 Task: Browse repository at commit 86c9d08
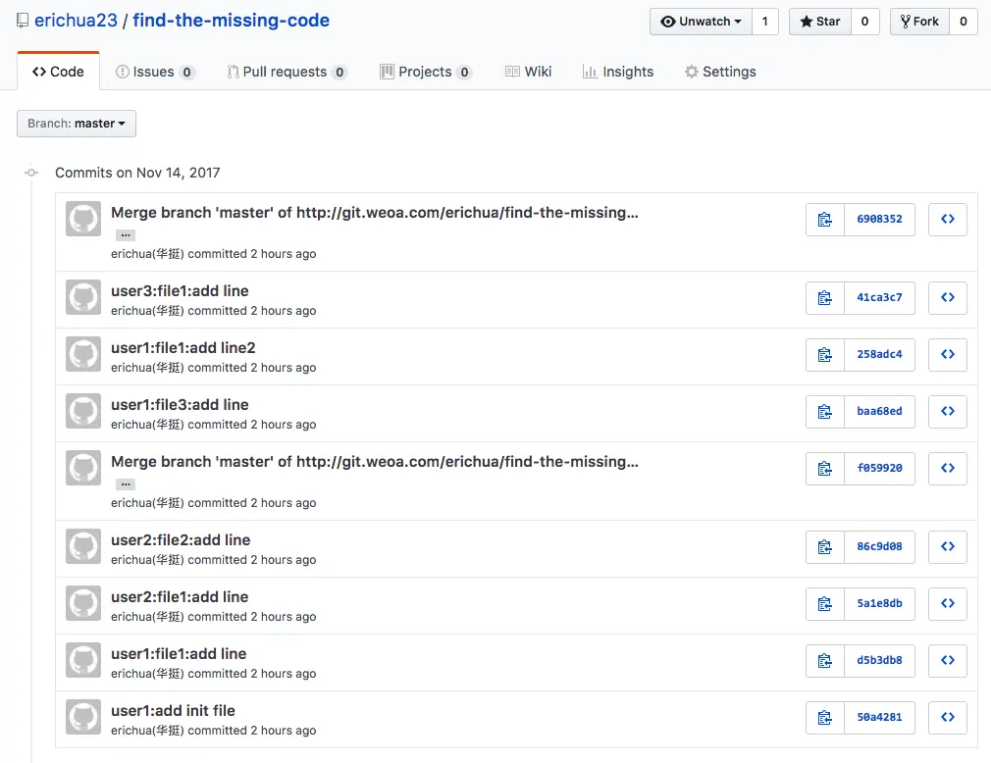[x=948, y=546]
